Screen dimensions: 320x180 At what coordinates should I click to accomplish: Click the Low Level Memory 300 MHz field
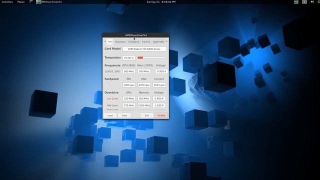(144, 98)
